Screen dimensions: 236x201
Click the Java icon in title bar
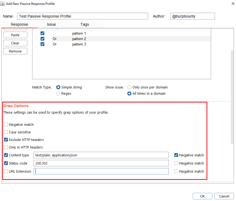click(3, 4)
